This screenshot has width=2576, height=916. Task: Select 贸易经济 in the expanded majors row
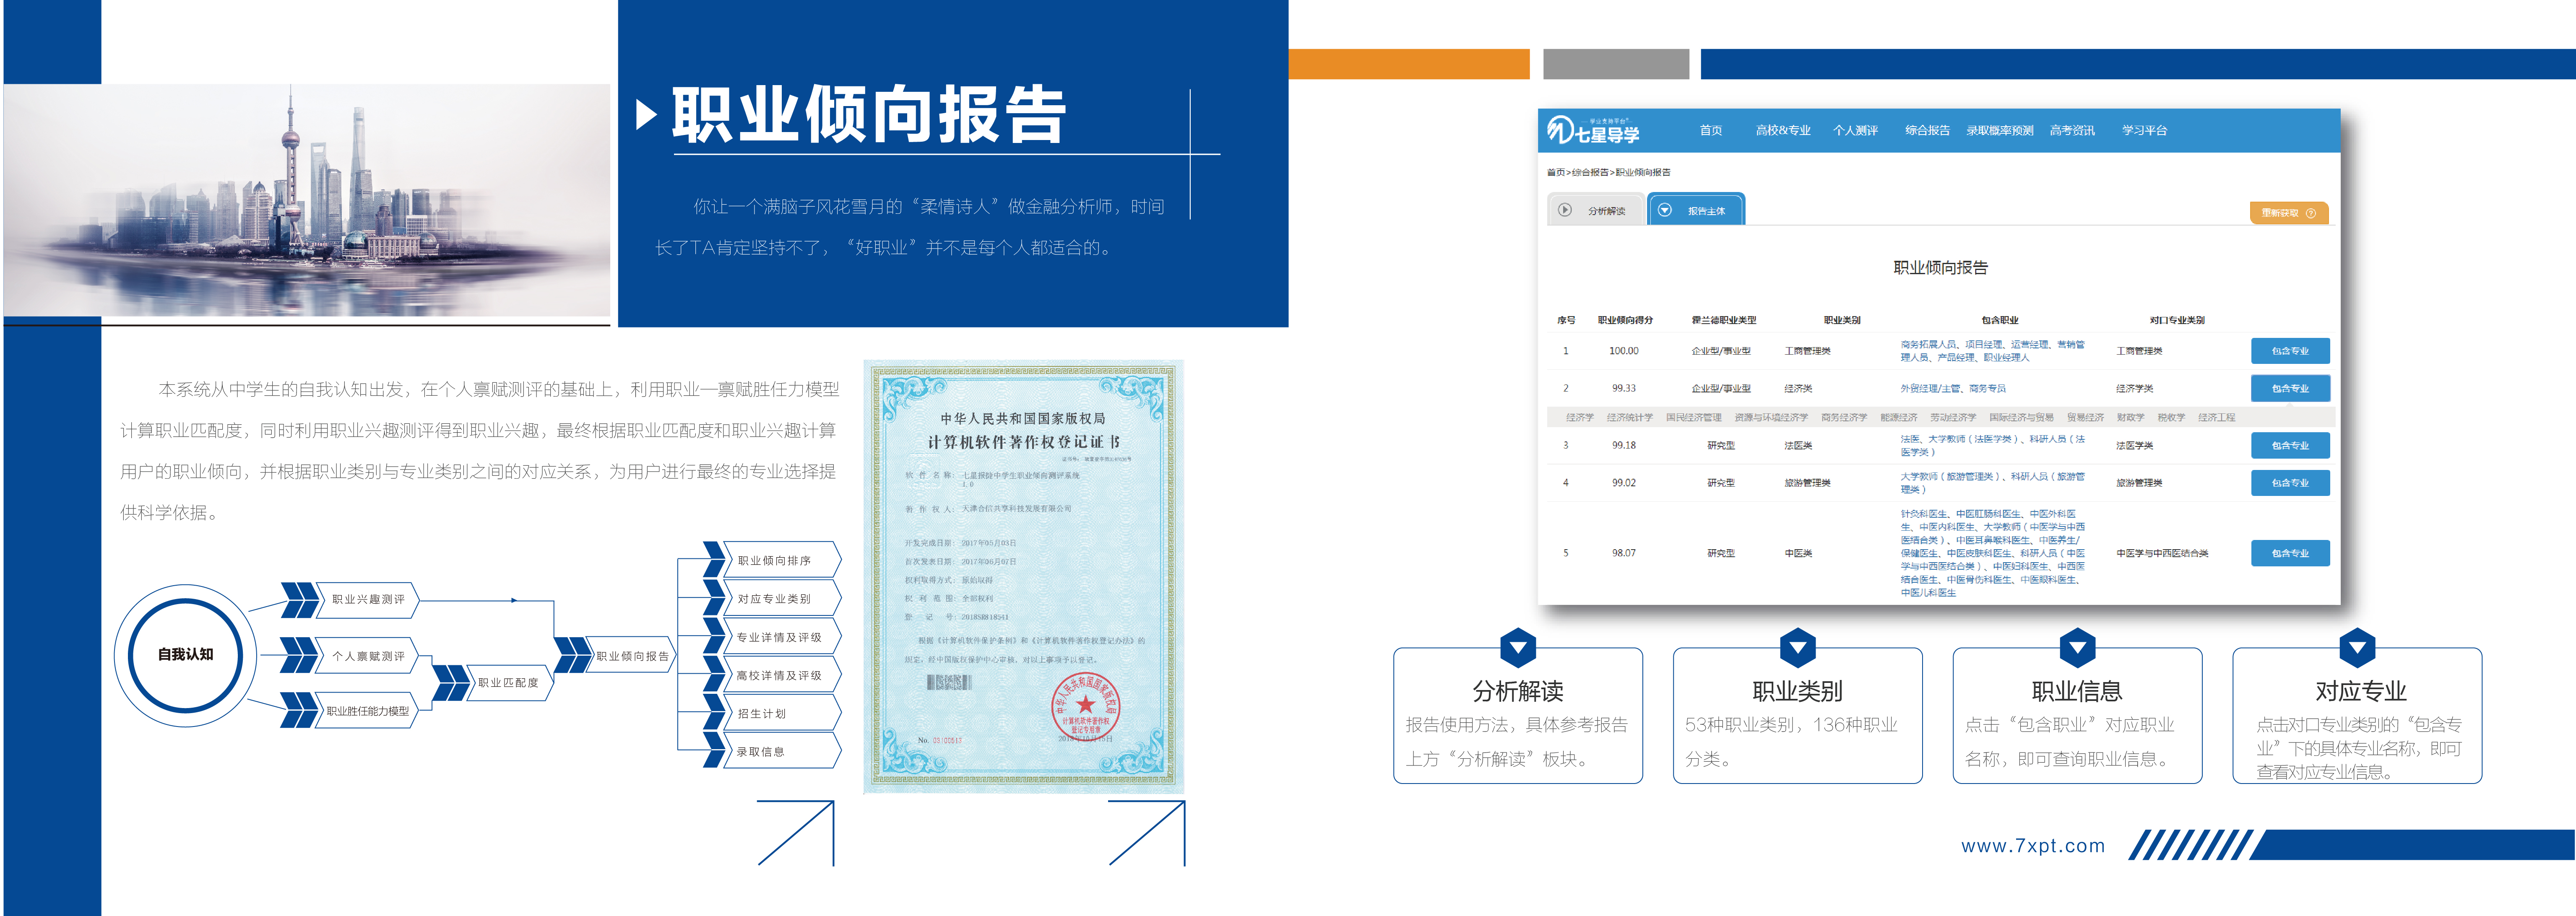(2085, 417)
